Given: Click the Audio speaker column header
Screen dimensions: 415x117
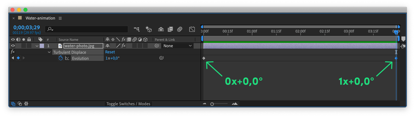Looking at the screenshot, I should [x=18, y=39].
